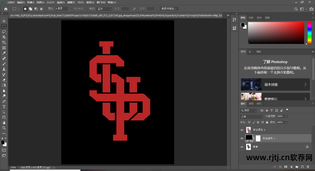Screen dimensions: 315x171
Task: Select the Horizontal Type tool
Action: click(x=4, y=107)
